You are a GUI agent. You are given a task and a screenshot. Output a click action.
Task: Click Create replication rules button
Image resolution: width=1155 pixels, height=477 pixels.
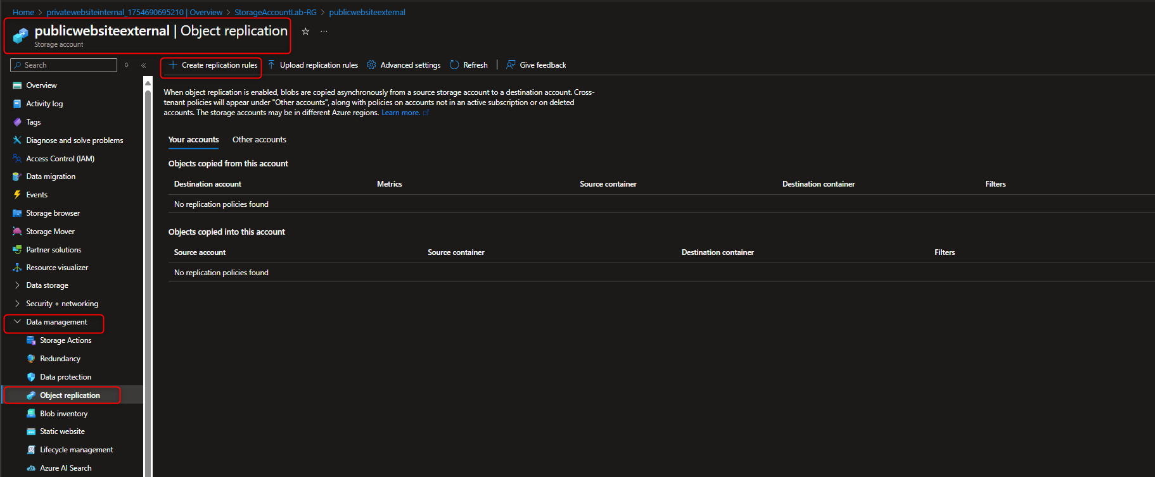coord(213,65)
